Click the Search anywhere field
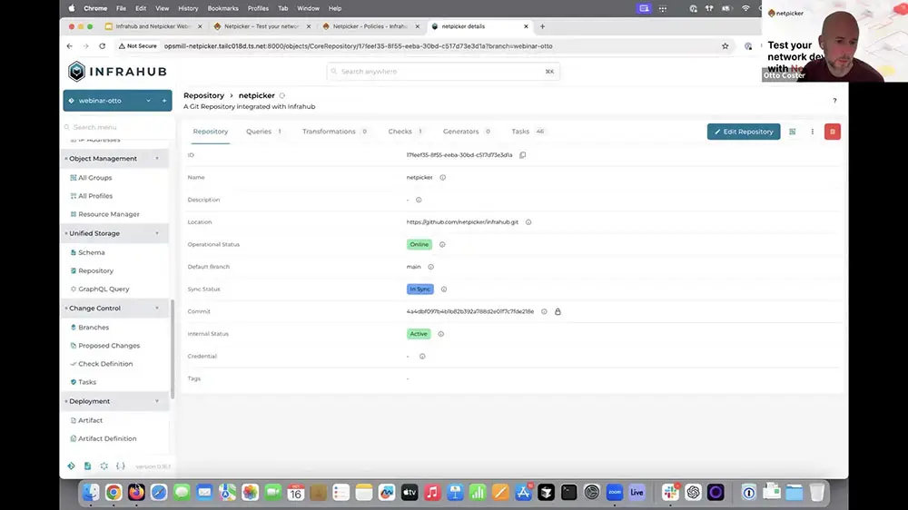This screenshot has height=510, width=908. (x=443, y=71)
